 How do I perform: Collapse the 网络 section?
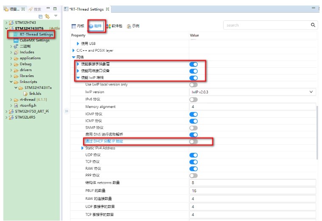73,57
